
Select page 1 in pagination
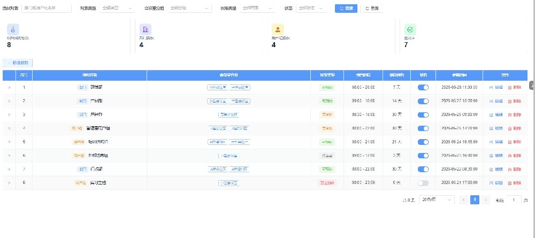click(475, 200)
